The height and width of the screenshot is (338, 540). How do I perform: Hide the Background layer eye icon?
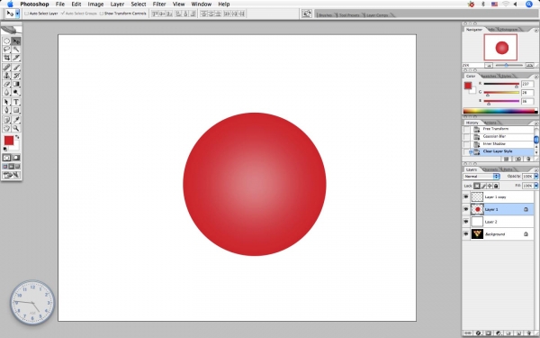pos(466,234)
